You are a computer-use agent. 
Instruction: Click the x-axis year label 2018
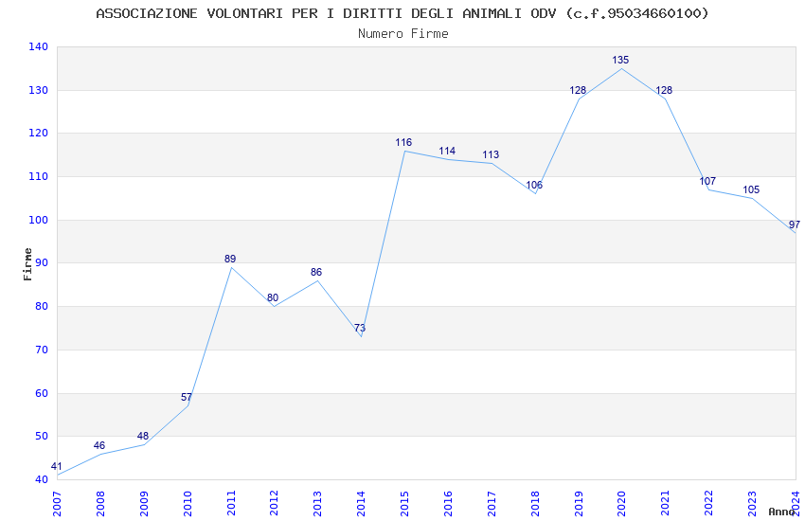(535, 504)
